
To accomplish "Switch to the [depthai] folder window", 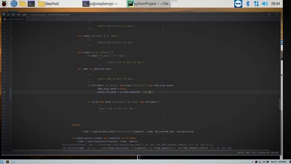I will (48, 4).
